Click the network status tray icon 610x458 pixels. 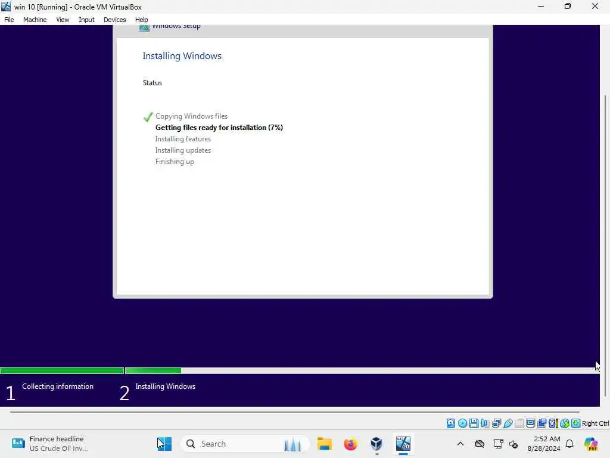click(498, 444)
